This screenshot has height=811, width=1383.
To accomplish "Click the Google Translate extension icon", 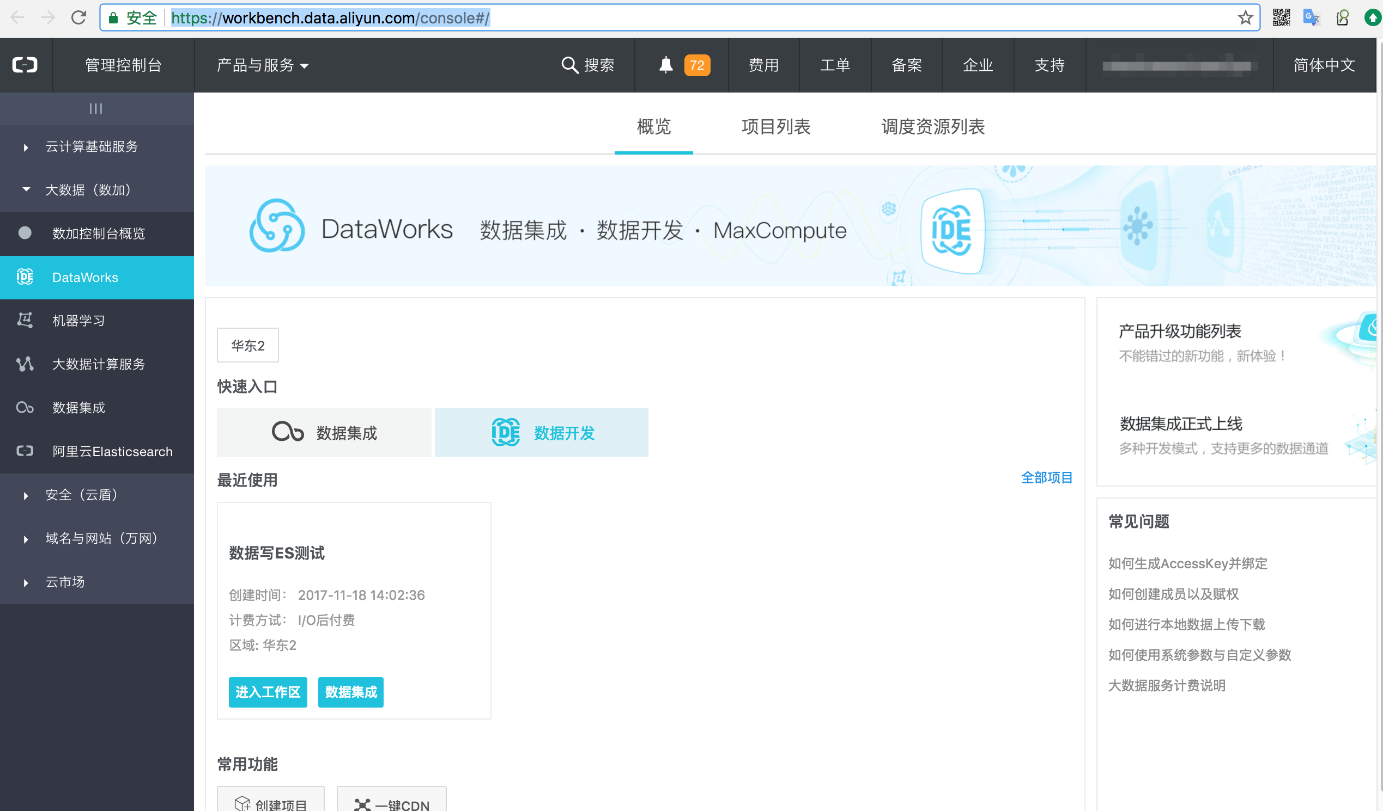I will [1312, 17].
